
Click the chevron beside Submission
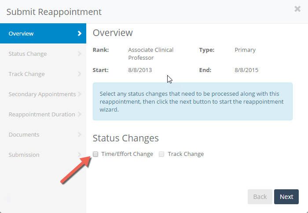[80, 154]
